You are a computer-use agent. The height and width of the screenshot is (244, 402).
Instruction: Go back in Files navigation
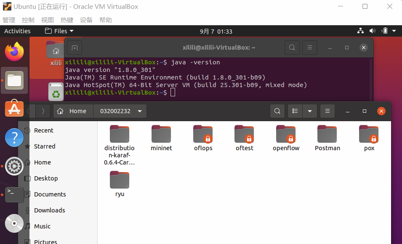29,111
